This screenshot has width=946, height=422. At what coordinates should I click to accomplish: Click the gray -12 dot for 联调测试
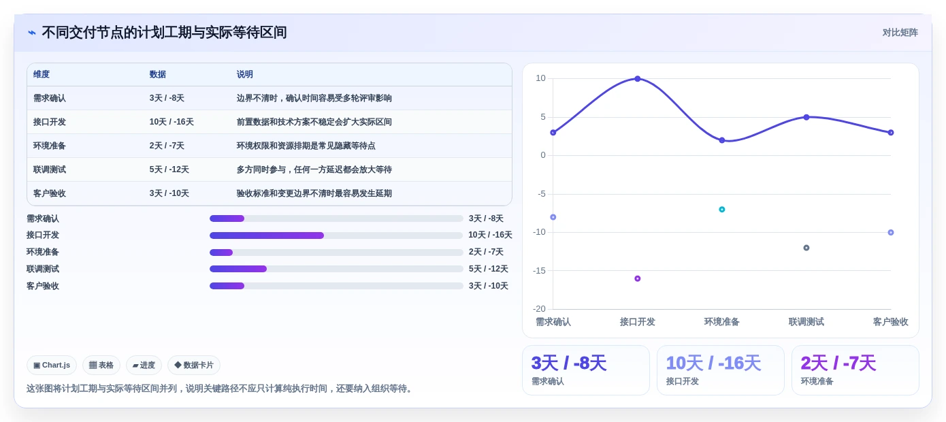[806, 248]
